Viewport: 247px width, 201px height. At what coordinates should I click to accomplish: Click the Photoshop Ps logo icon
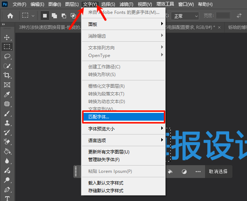pyautogui.click(x=5, y=4)
